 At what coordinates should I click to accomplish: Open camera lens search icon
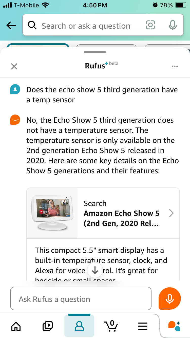click(150, 25)
